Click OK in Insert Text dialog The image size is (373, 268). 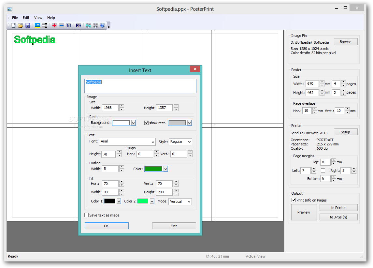tap(107, 226)
